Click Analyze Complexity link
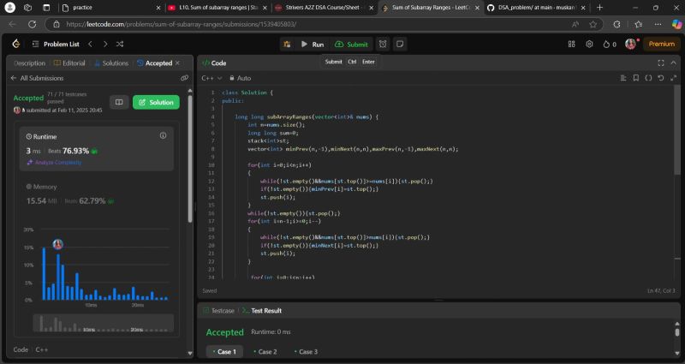 tap(54, 162)
